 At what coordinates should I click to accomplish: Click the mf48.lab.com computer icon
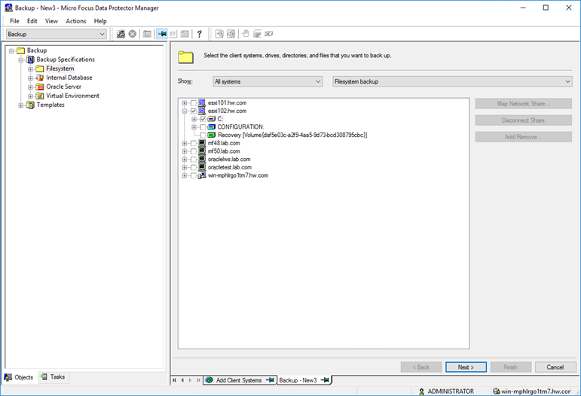pos(202,143)
